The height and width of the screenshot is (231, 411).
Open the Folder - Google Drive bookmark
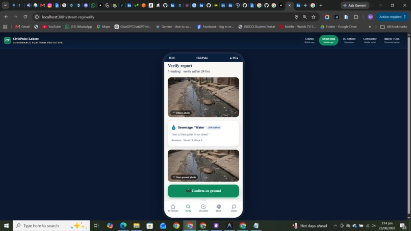(x=339, y=27)
